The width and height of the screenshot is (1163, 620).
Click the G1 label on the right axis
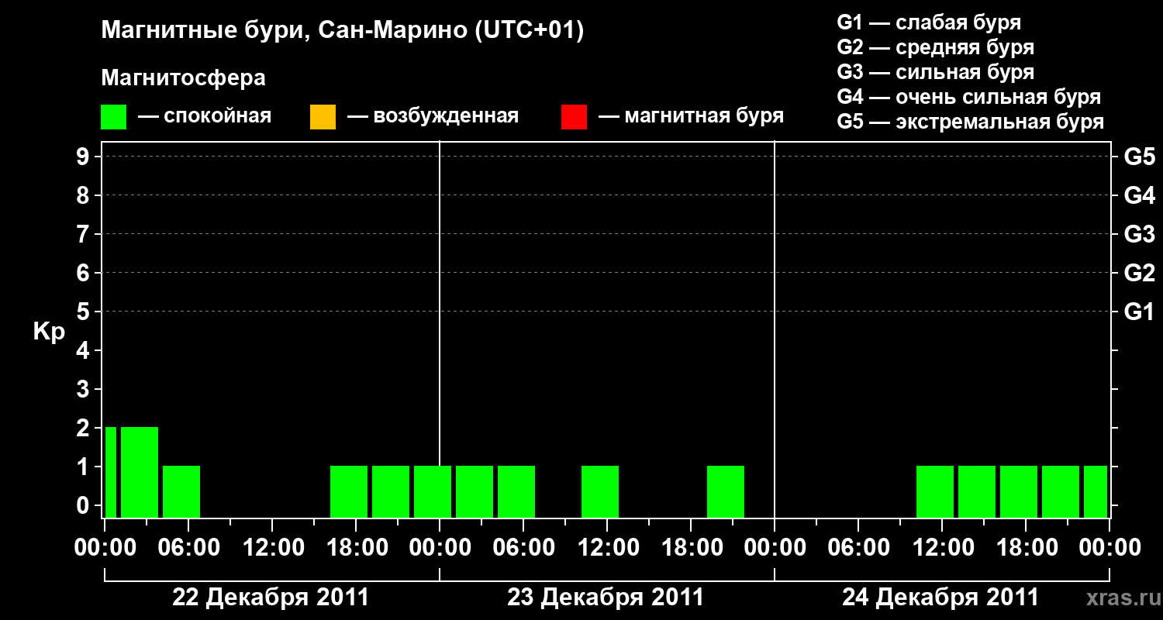coord(1140,312)
